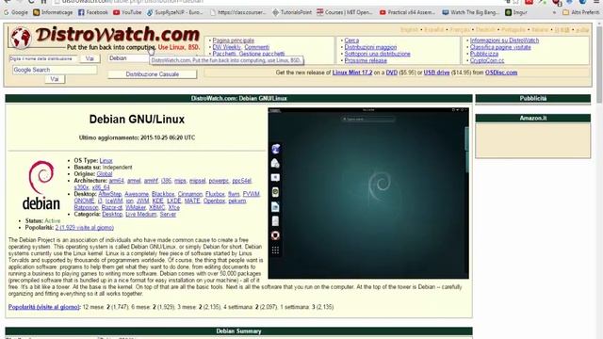603x339 pixels.
Task: Click the GNOME desktop link
Action: pyautogui.click(x=84, y=201)
